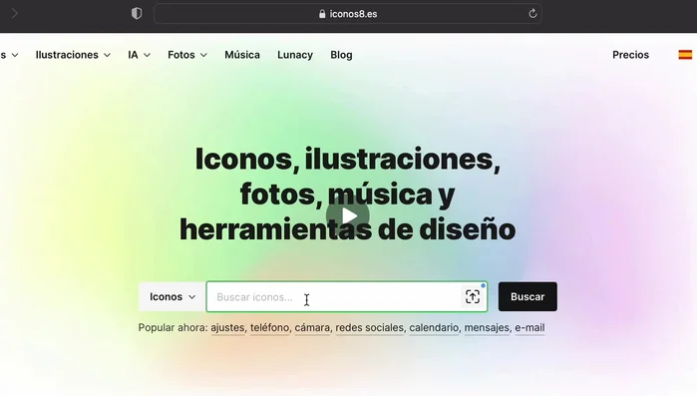This screenshot has width=697, height=396.
Task: Click the lock icon in the address bar
Action: pyautogui.click(x=322, y=14)
